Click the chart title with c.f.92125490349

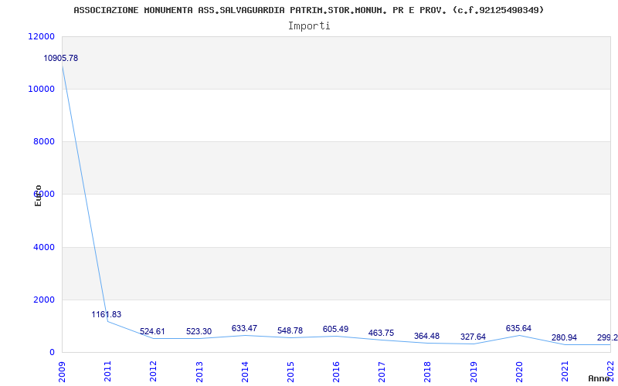tap(308, 10)
